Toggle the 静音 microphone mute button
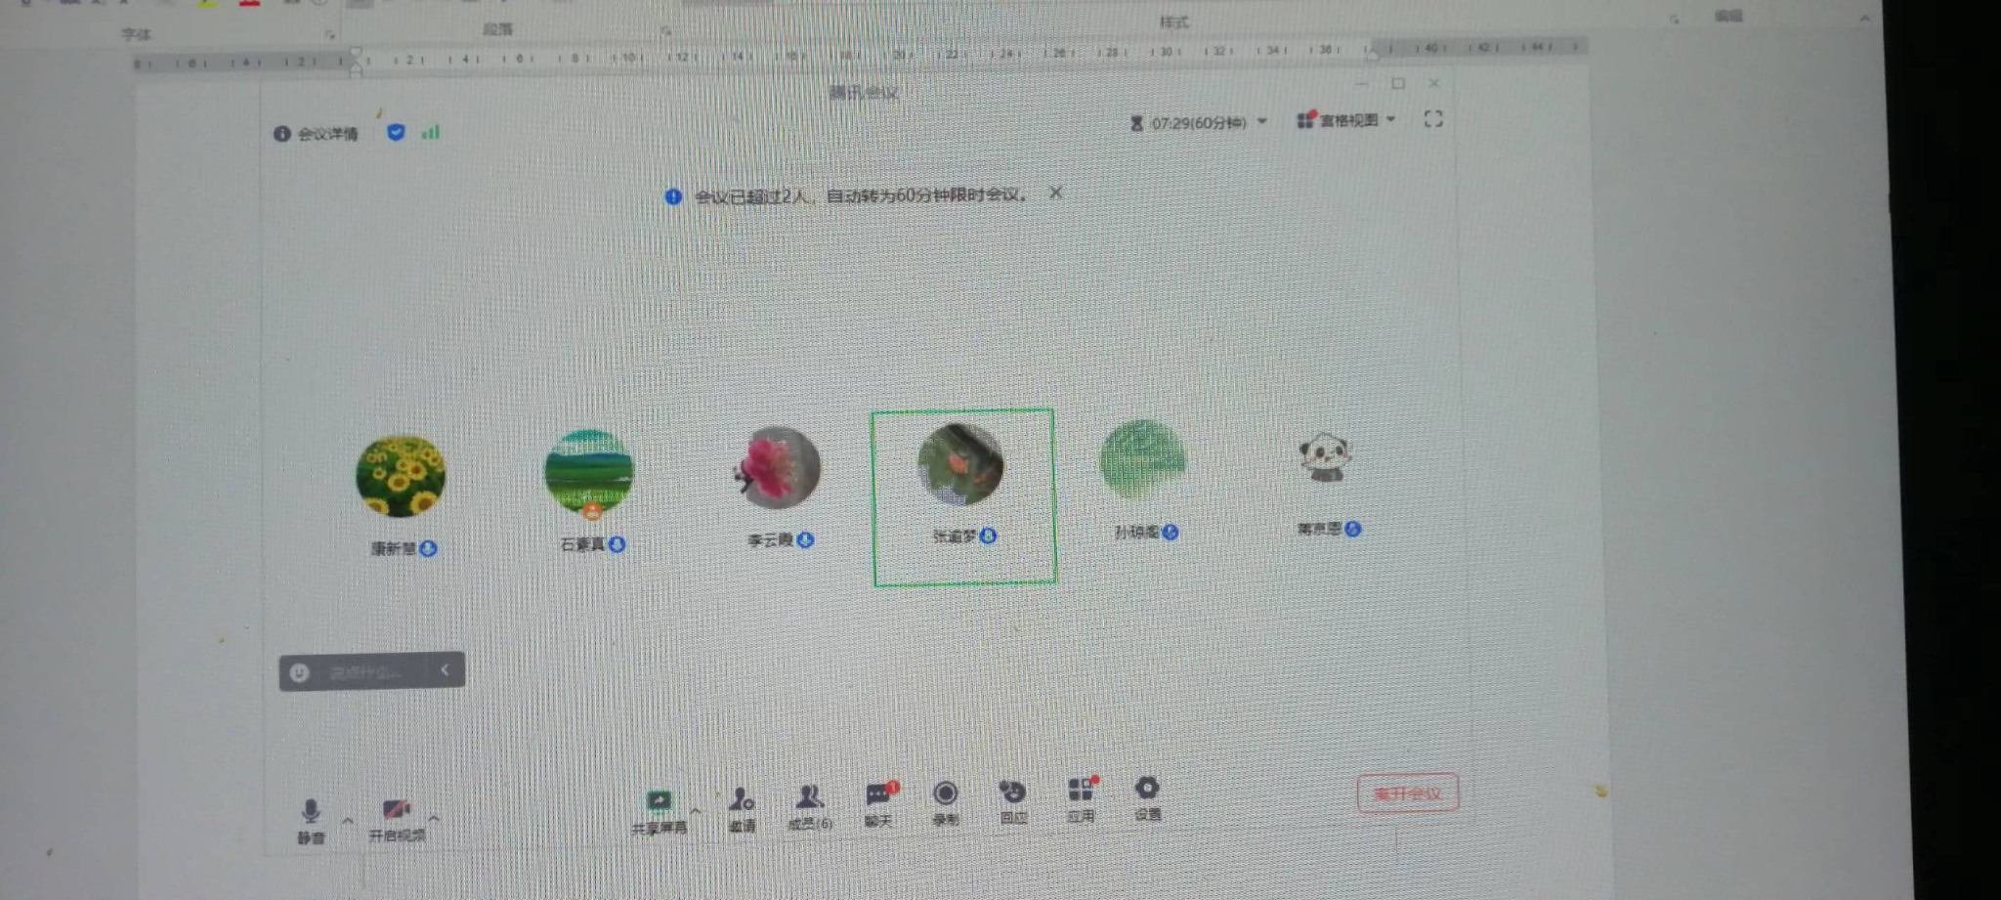The image size is (2001, 900). (x=311, y=812)
